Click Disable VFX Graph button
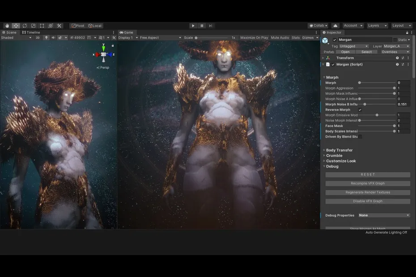This screenshot has width=416, height=277. (x=368, y=201)
